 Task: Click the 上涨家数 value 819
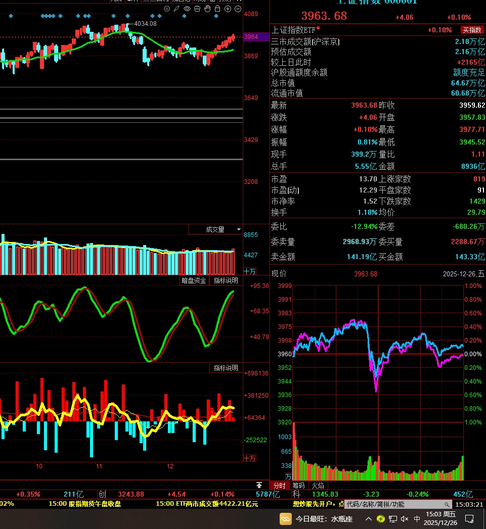point(479,179)
